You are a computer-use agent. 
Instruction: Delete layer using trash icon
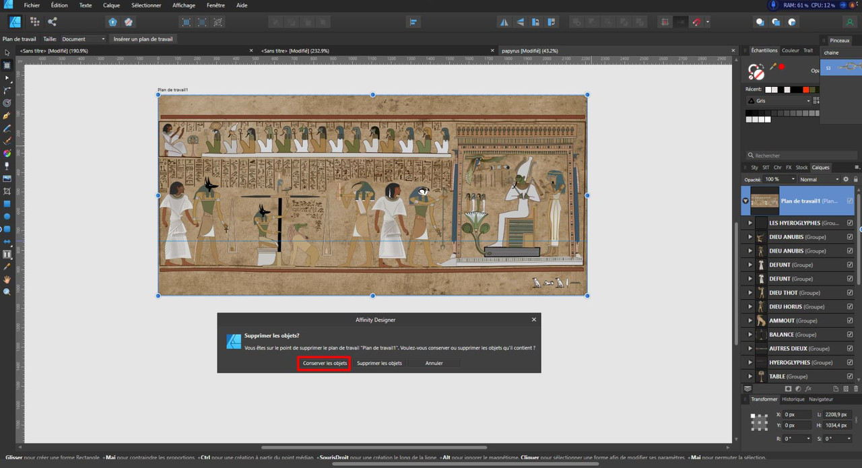click(x=856, y=389)
